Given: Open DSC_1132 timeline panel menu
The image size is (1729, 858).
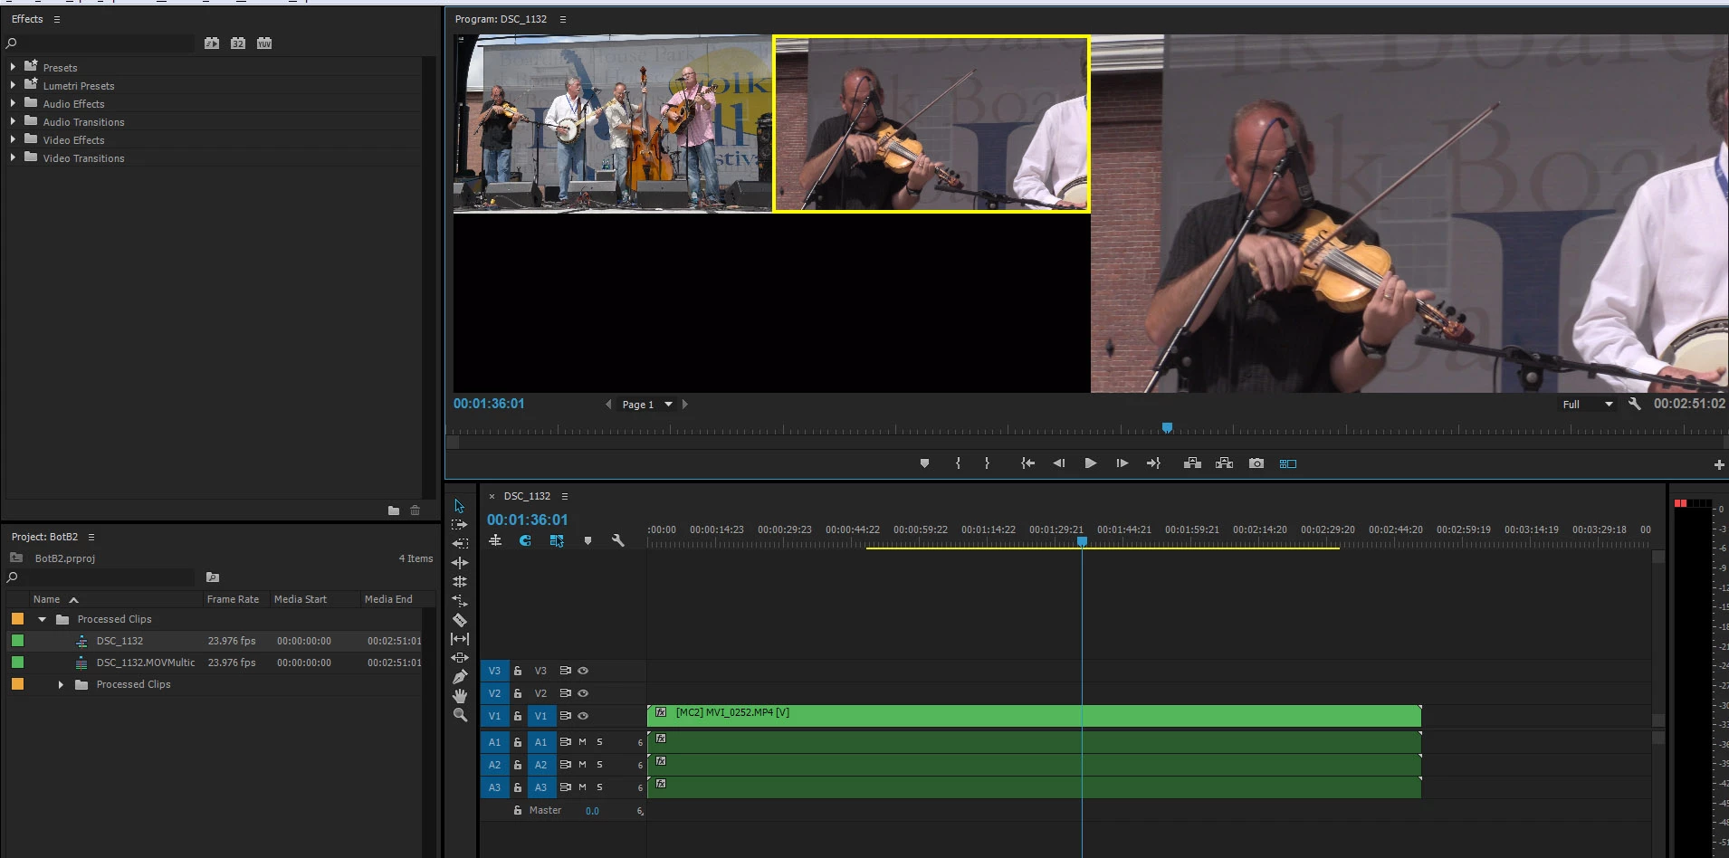Looking at the screenshot, I should click(565, 496).
